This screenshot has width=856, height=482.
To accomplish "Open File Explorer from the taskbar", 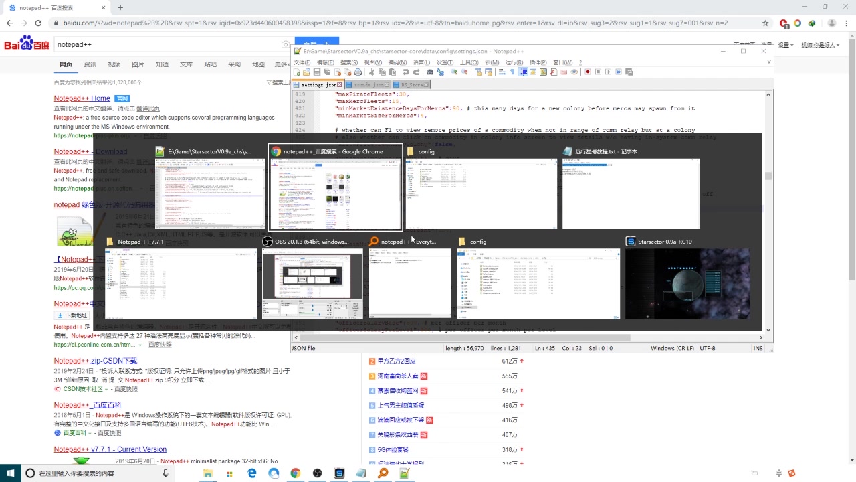I will (208, 473).
